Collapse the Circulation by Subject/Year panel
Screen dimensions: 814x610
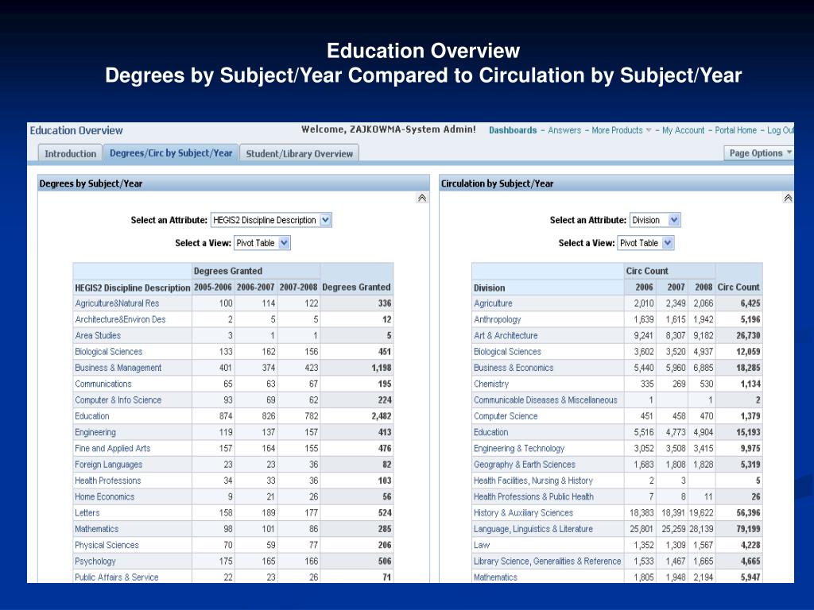click(788, 198)
